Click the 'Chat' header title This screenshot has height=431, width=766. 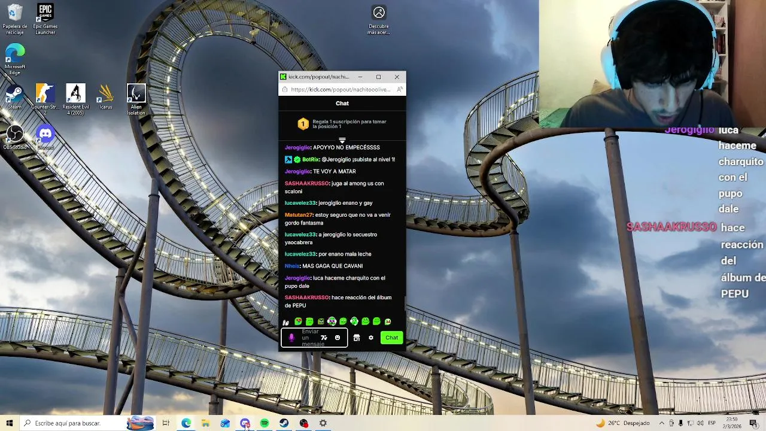click(x=342, y=104)
